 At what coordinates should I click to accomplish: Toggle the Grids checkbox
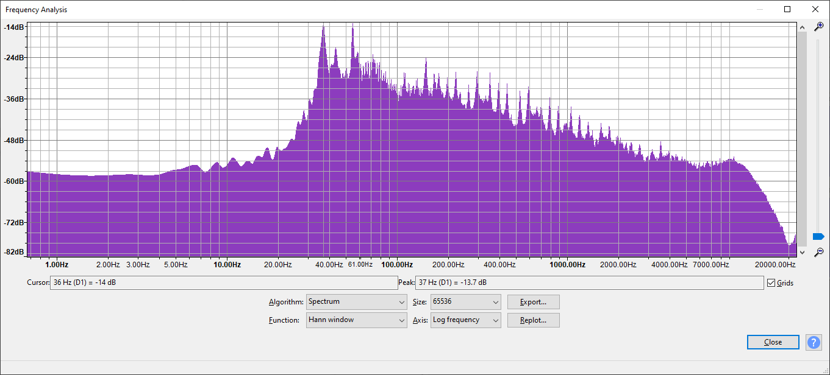771,283
